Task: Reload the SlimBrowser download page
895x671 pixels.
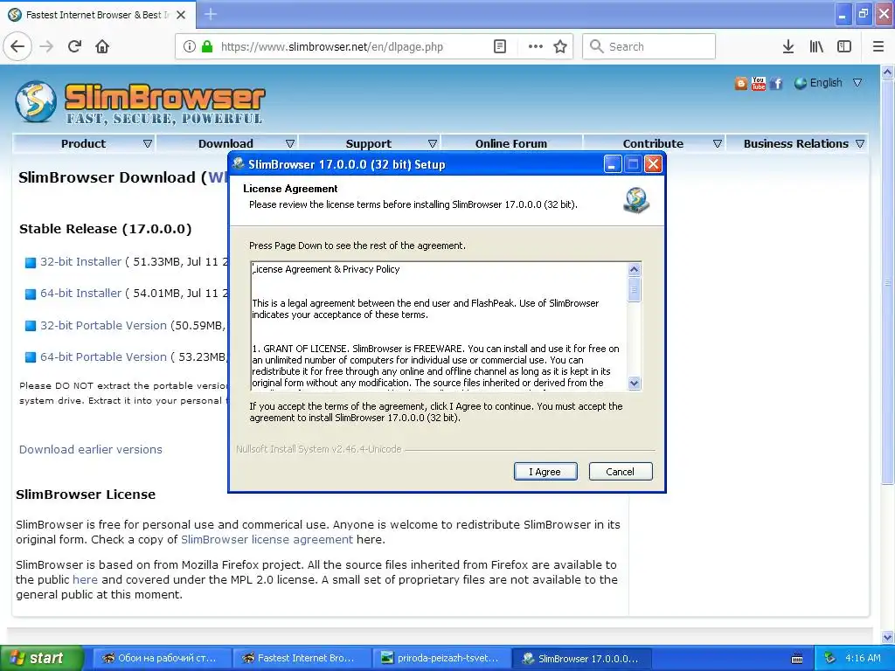Action: [x=75, y=46]
